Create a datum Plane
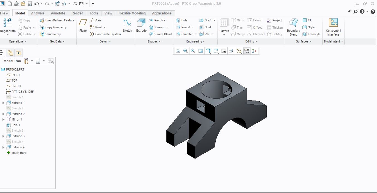377x193 pixels. tap(83, 26)
